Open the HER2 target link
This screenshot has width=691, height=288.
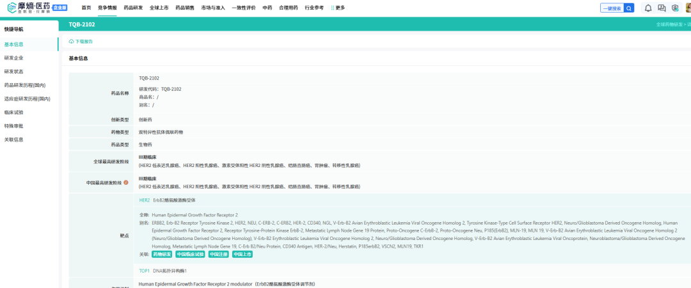point(145,200)
